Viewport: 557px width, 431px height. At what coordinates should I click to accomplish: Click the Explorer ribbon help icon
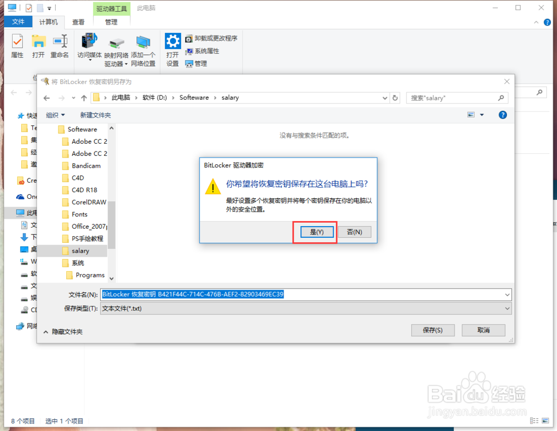[x=548, y=22]
